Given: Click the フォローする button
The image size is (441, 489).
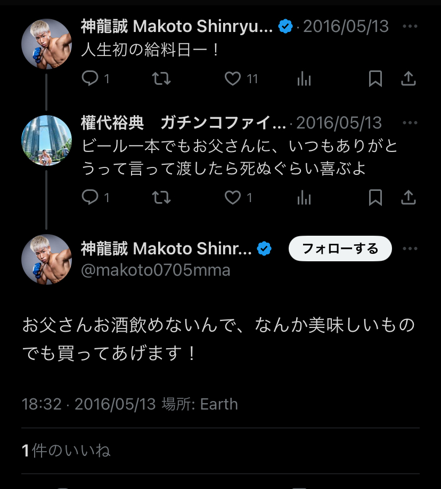Looking at the screenshot, I should (x=340, y=248).
